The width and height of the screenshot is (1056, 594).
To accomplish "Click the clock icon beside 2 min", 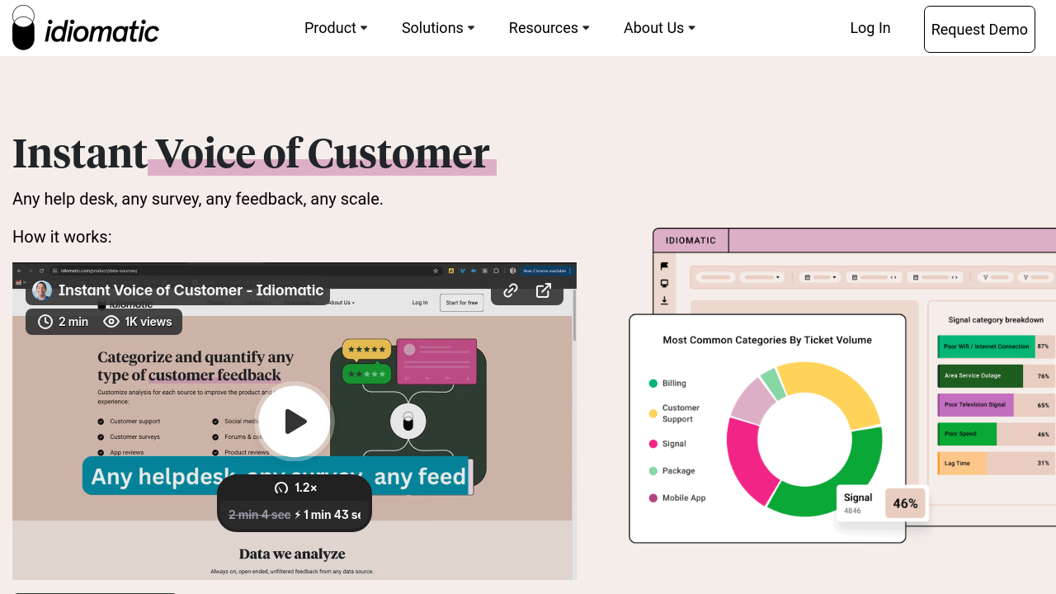I will pos(45,322).
